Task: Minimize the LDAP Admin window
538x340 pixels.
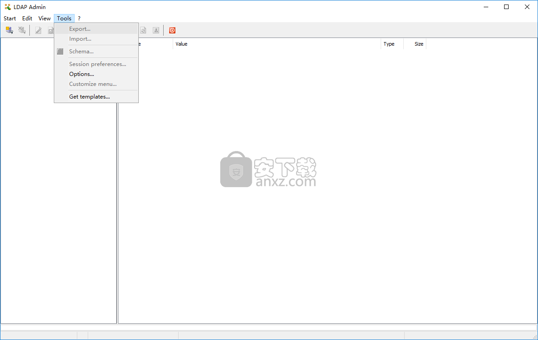Action: click(486, 7)
